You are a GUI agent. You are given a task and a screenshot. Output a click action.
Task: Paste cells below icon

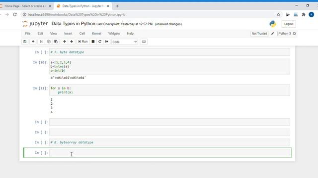pyautogui.click(x=56, y=42)
